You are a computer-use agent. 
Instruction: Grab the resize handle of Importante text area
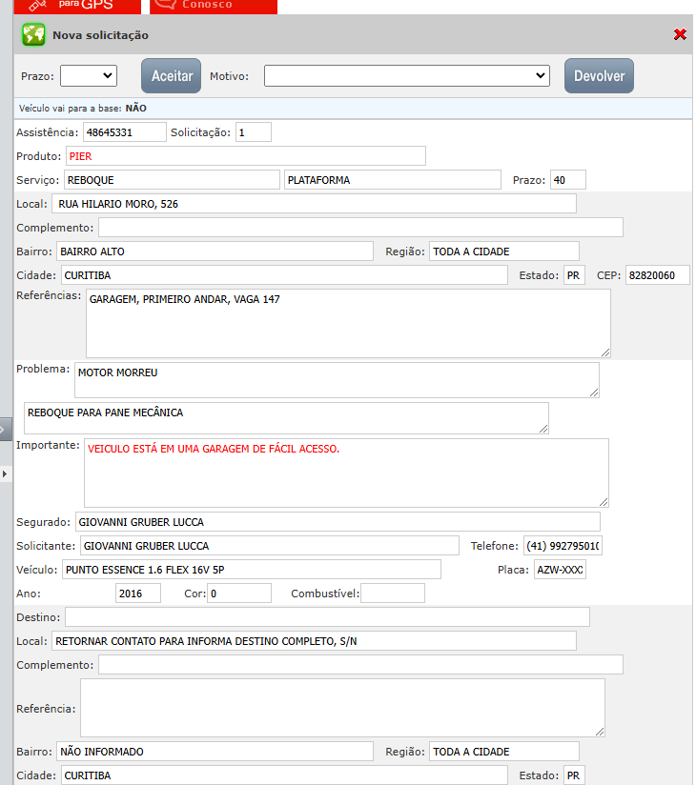(604, 501)
